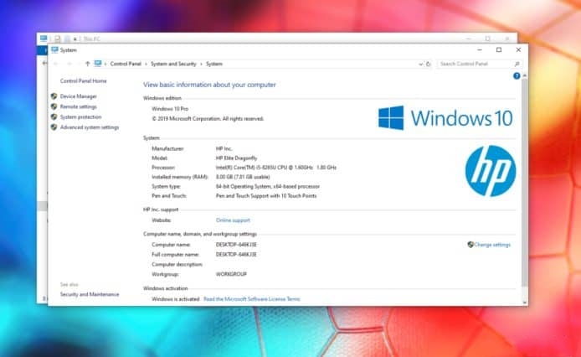Click the 'WORKGROUP' workgroup value
Screen dimensions: 581x357
tap(231, 274)
